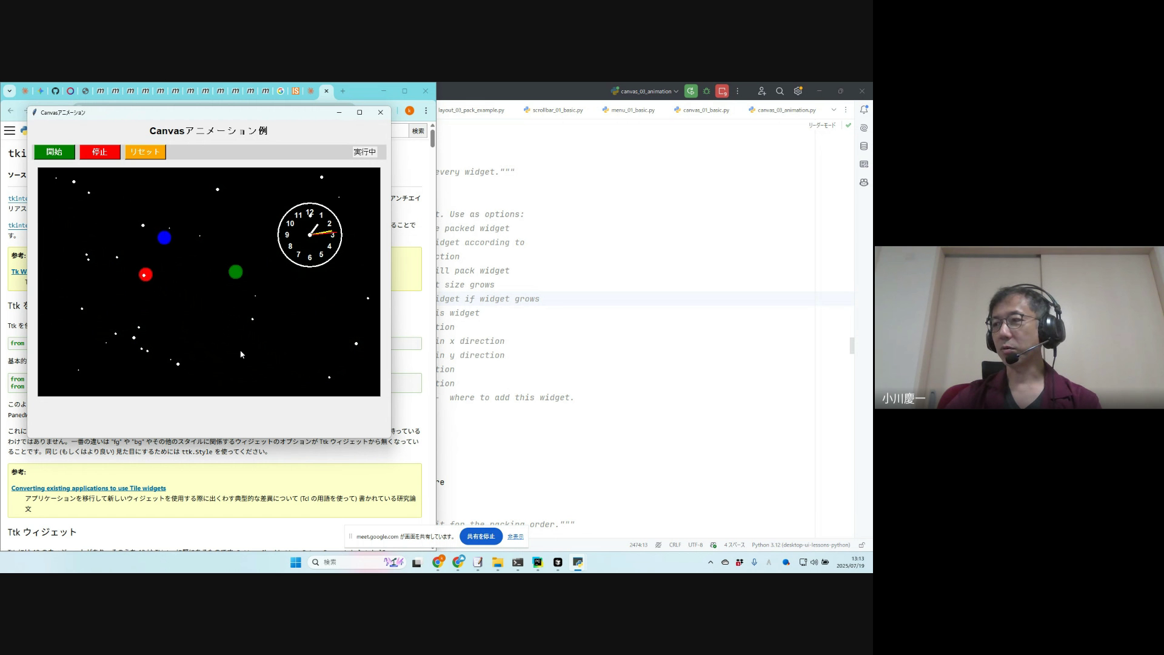This screenshot has width=1164, height=655.
Task: Click the red 停止 stop button
Action: coord(100,152)
